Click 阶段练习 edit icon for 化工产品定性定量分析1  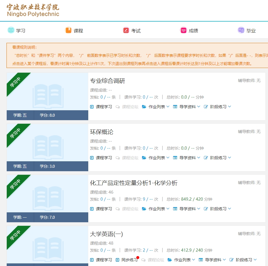pyautogui.click(x=206, y=209)
